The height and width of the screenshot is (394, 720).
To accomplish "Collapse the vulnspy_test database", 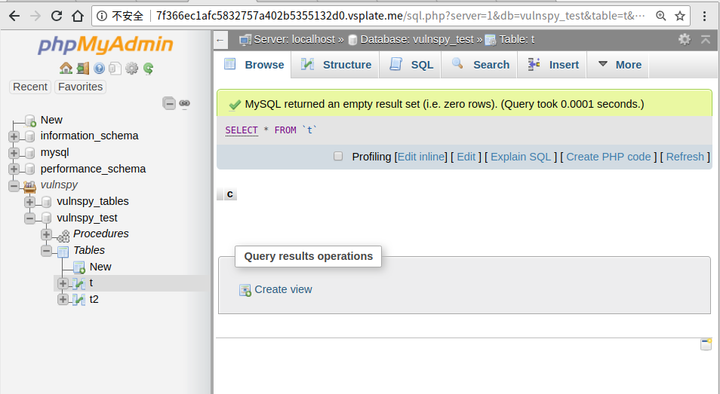I will coord(30,218).
